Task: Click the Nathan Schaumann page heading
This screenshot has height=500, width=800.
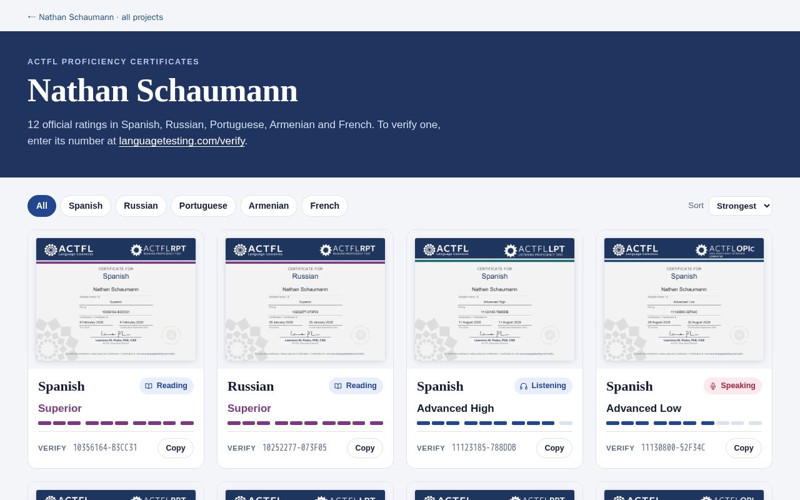Action: point(162,91)
